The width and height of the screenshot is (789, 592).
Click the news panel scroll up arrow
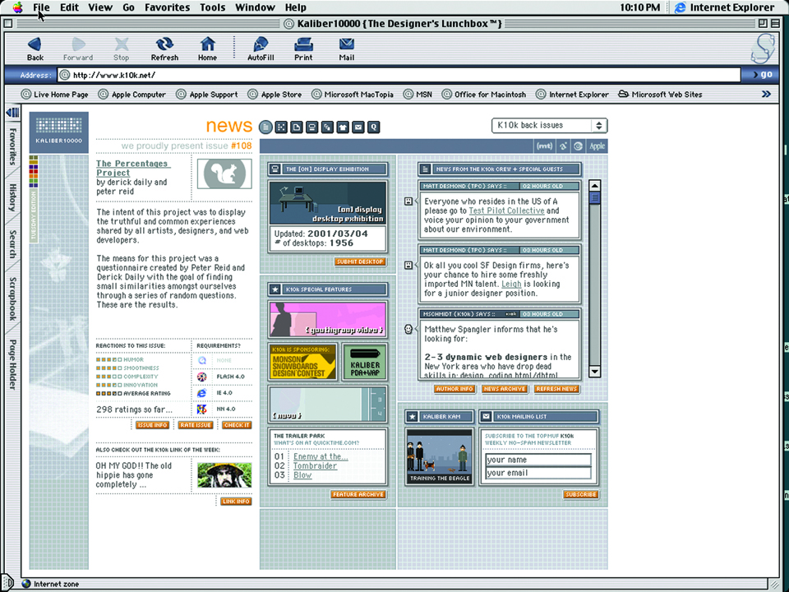(x=594, y=186)
